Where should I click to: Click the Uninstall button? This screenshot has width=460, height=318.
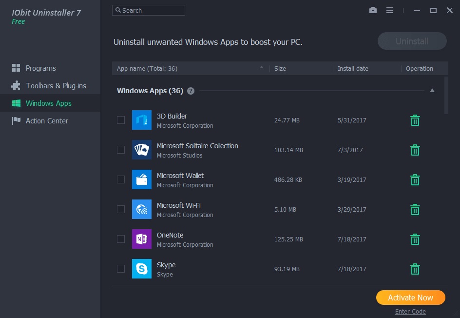(412, 41)
